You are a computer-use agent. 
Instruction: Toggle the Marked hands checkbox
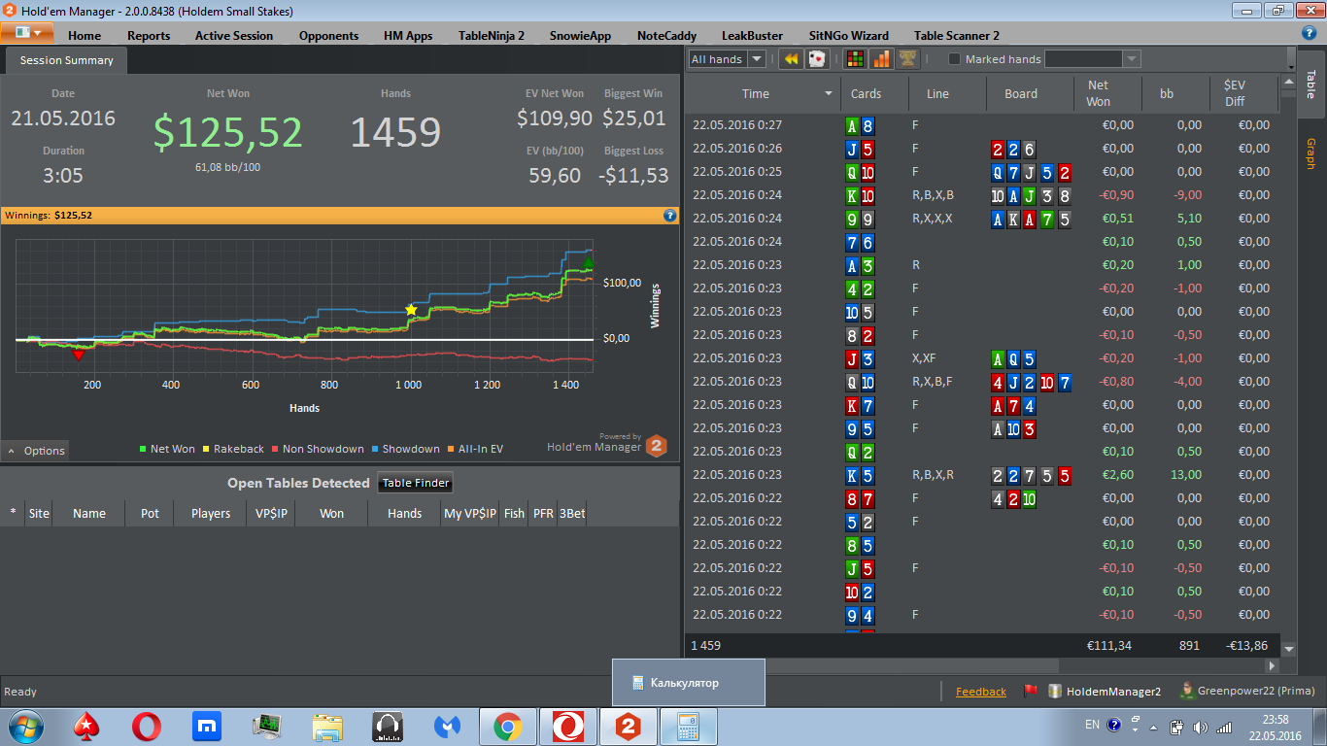(954, 59)
